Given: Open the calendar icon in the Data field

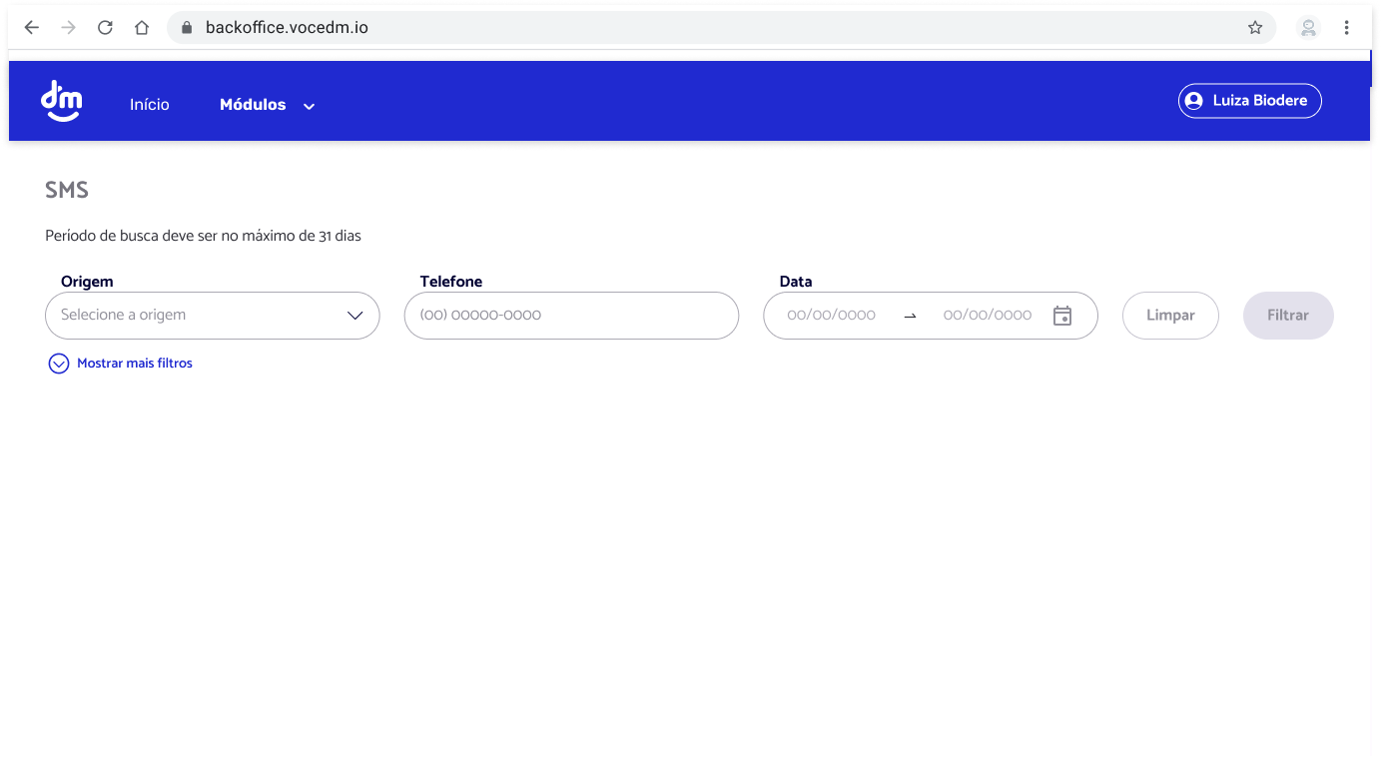Looking at the screenshot, I should [1062, 315].
